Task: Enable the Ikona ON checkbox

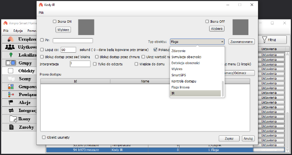Action: 54,22
